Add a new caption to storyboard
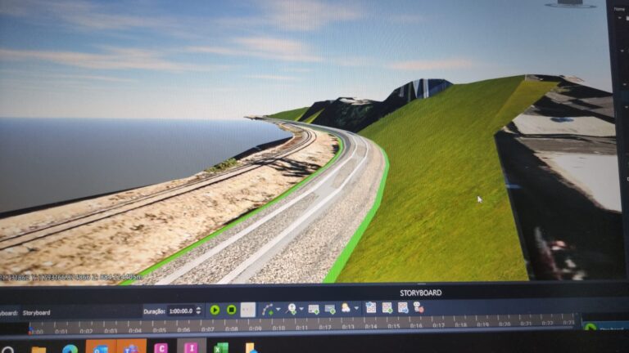The height and width of the screenshot is (353, 629). pos(314,309)
